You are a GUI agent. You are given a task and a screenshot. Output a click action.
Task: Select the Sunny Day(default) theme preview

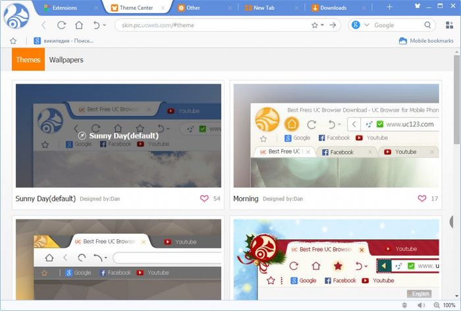(119, 136)
